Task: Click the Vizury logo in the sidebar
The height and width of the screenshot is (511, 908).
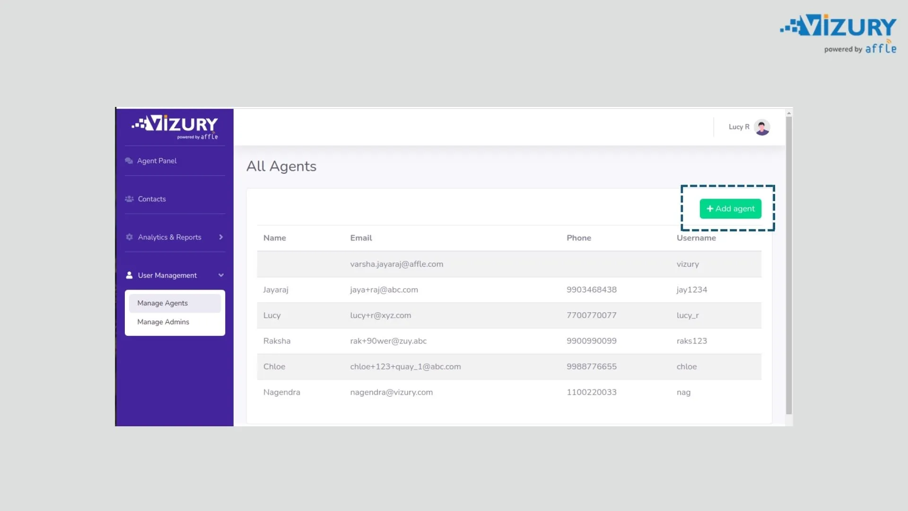Action: [x=175, y=127]
